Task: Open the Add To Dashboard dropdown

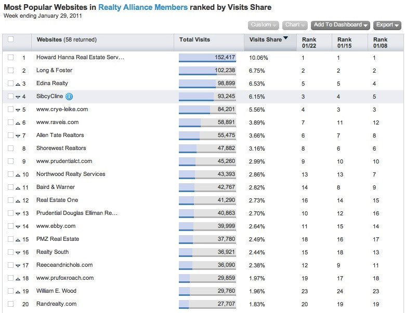Action: pos(341,25)
